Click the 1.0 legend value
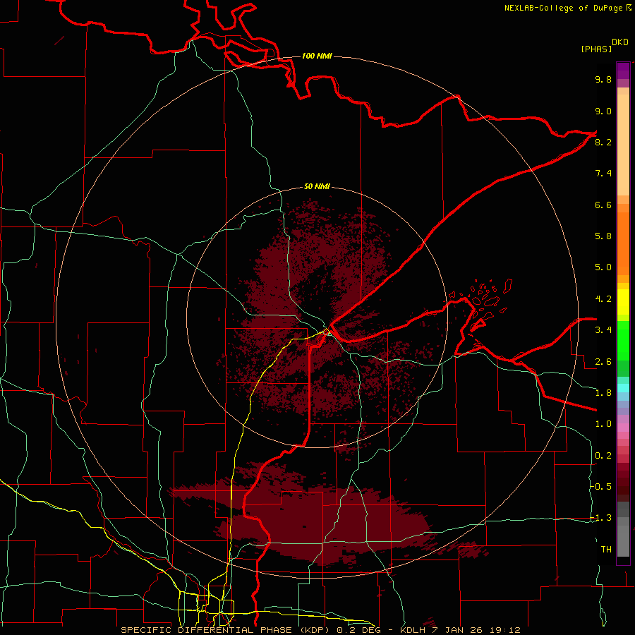Image resolution: width=635 pixels, height=635 pixels. 603,423
